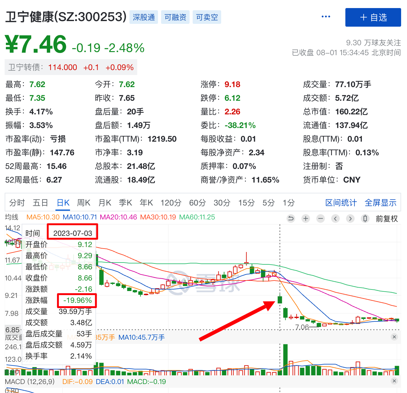407x393 pixels.
Task: Open the 卫宁转债 convertible bond quote
Action: tap(71, 68)
